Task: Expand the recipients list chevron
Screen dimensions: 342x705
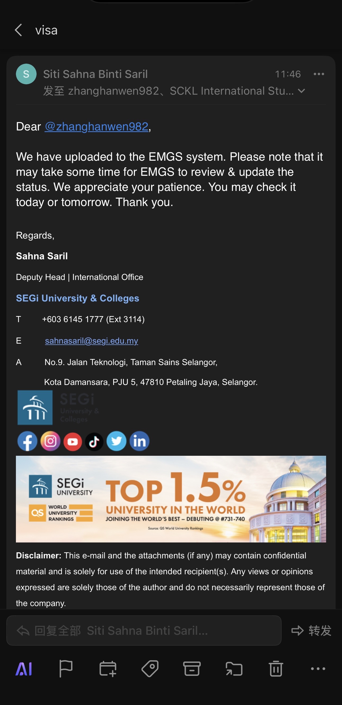Action: (301, 91)
